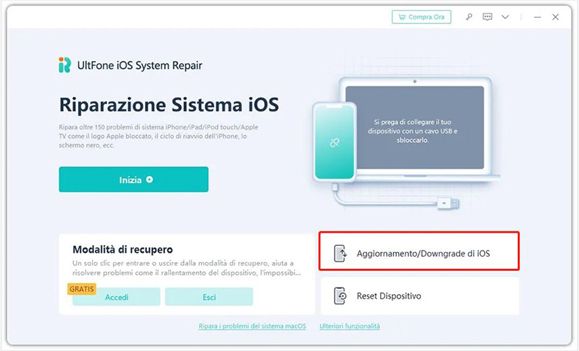Click the UltFone logo icon
Viewport: 579px width, 351px height.
point(64,65)
